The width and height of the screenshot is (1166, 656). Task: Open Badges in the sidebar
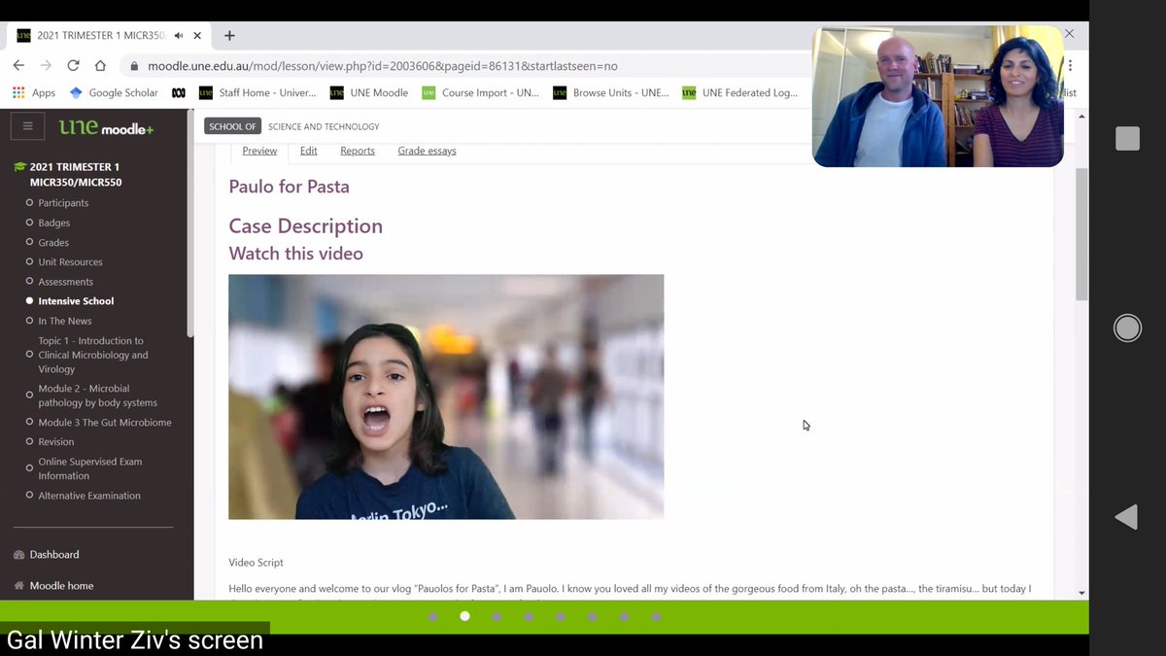point(54,223)
